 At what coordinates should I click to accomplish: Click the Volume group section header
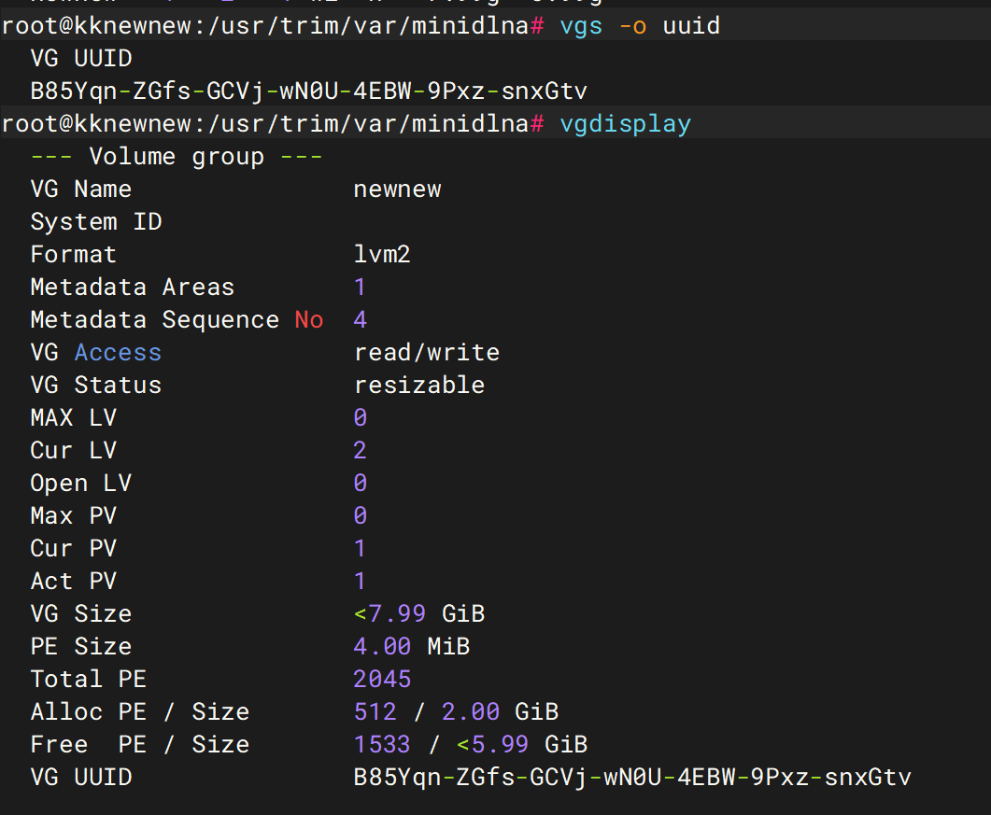tap(177, 157)
